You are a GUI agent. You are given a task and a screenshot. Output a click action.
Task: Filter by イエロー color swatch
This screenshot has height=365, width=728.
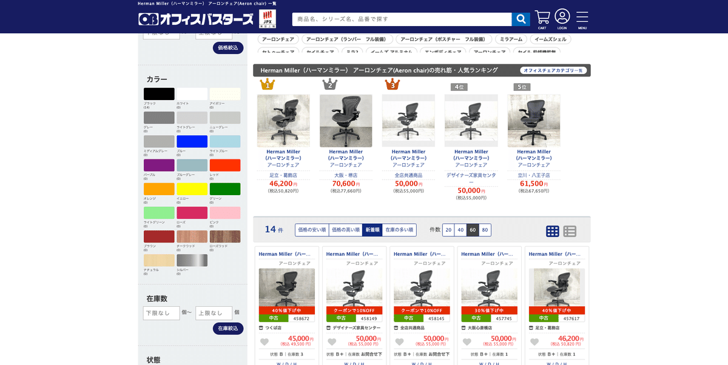[x=192, y=189]
